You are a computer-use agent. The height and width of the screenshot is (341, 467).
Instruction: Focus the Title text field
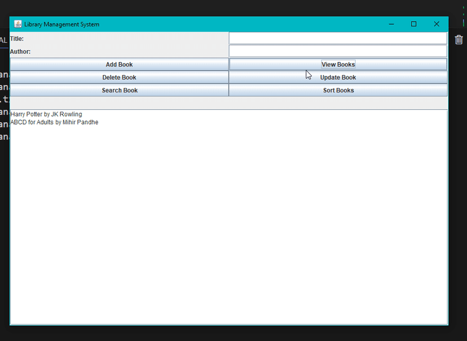[338, 38]
